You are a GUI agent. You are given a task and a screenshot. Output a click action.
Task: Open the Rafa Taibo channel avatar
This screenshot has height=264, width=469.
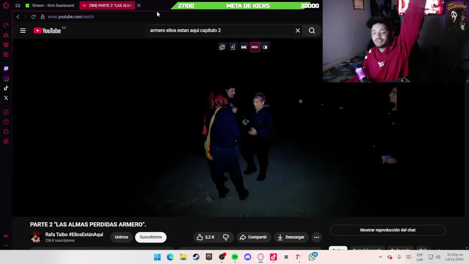[x=36, y=237]
